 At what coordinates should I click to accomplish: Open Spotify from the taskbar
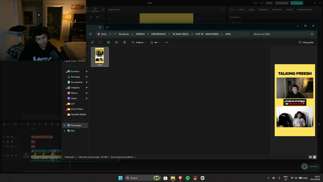click(188, 178)
